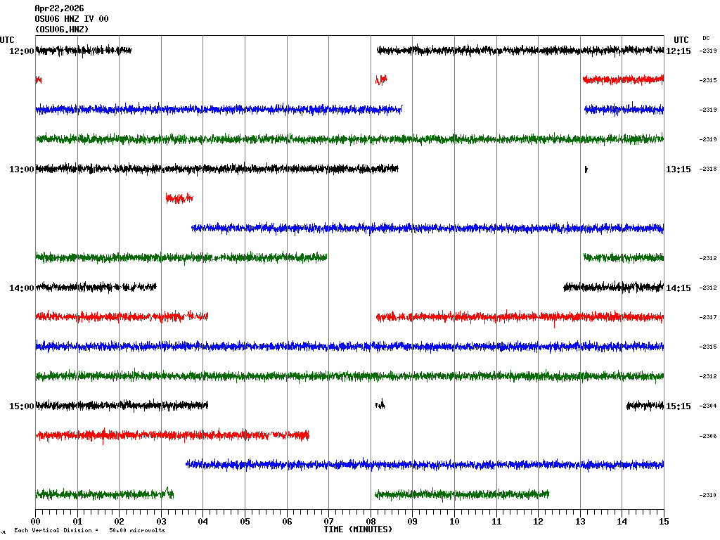This screenshot has width=720, height=540.
Task: Click the 15:15 label on right side
Action: tap(678, 406)
